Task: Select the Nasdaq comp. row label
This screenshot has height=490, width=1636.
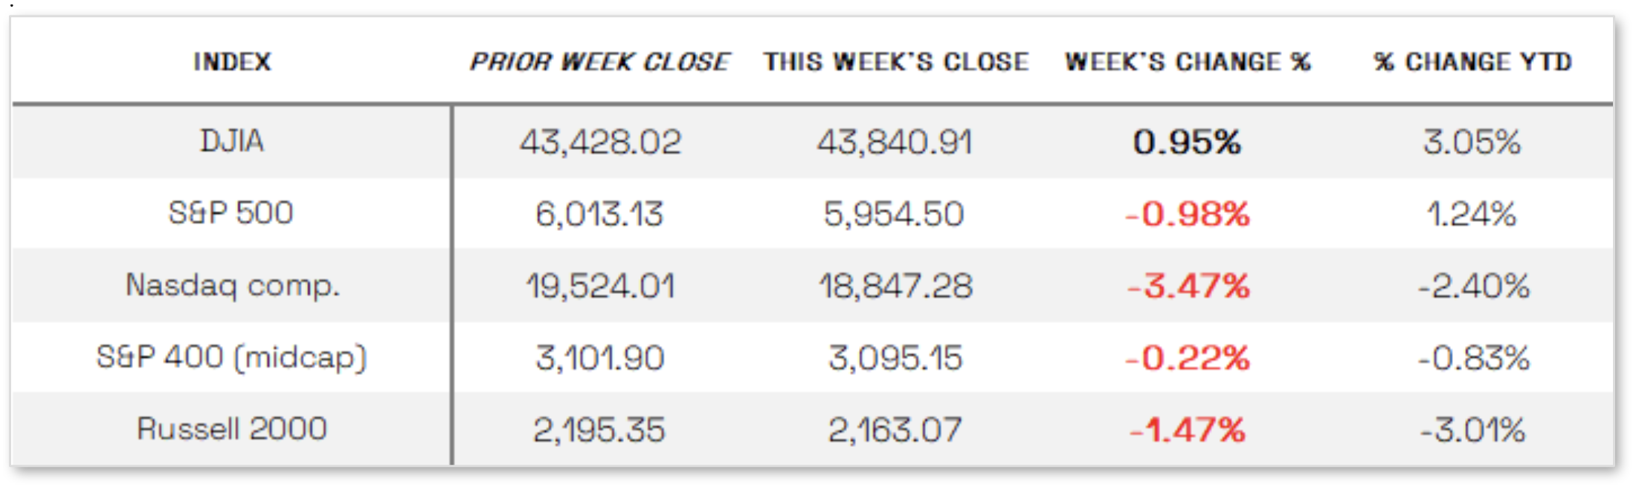Action: (233, 286)
